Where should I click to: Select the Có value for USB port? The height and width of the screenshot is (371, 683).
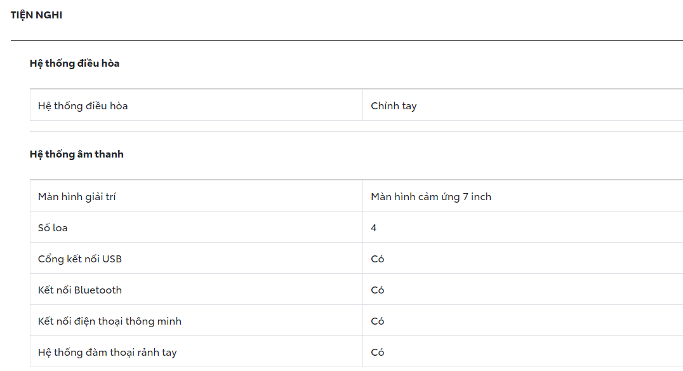click(377, 259)
